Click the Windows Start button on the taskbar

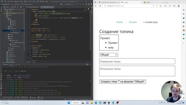tap(69, 103)
